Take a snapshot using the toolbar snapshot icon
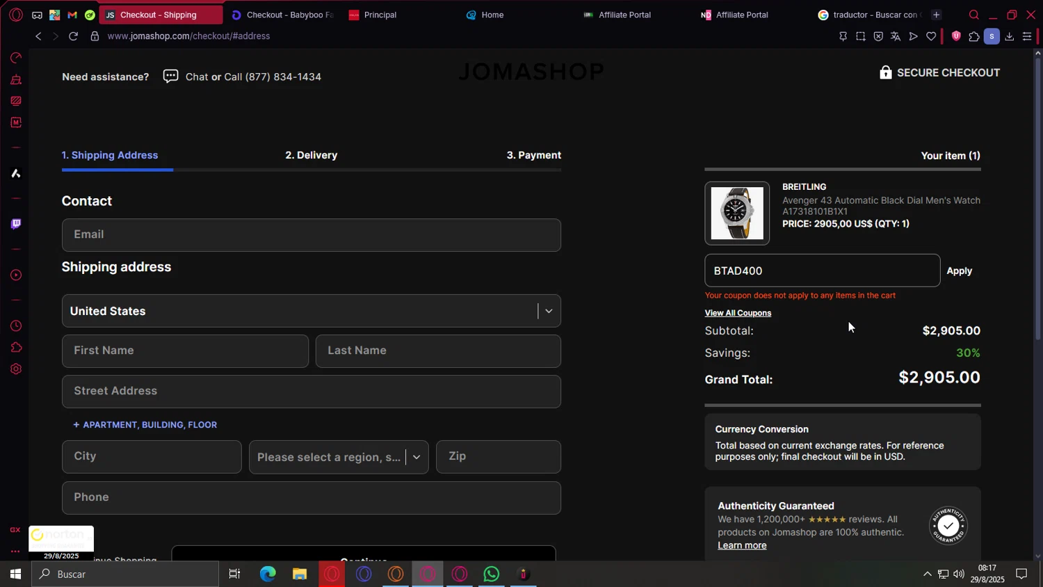This screenshot has width=1043, height=587. tap(861, 36)
